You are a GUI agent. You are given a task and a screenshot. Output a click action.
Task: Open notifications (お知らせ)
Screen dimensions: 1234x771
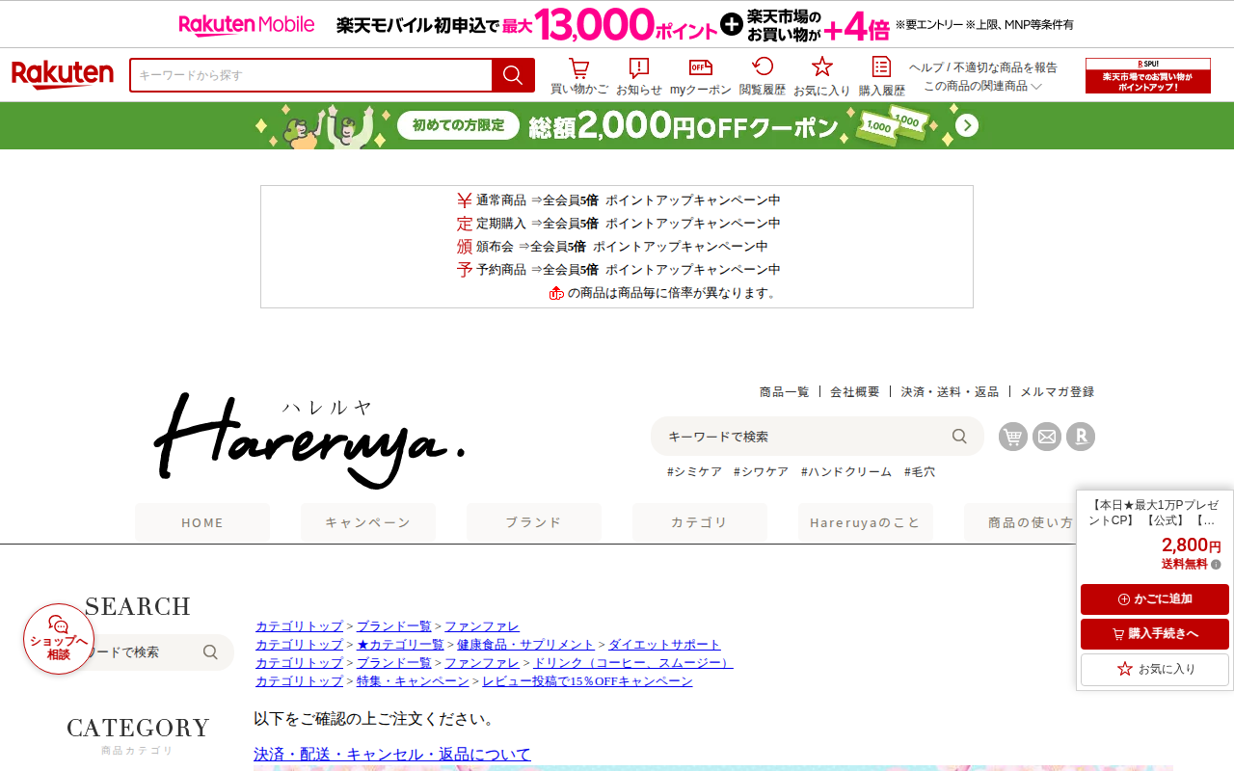pos(639,77)
